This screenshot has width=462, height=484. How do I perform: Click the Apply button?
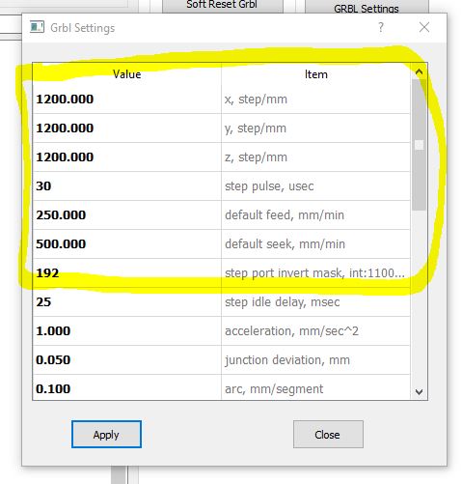tap(106, 434)
